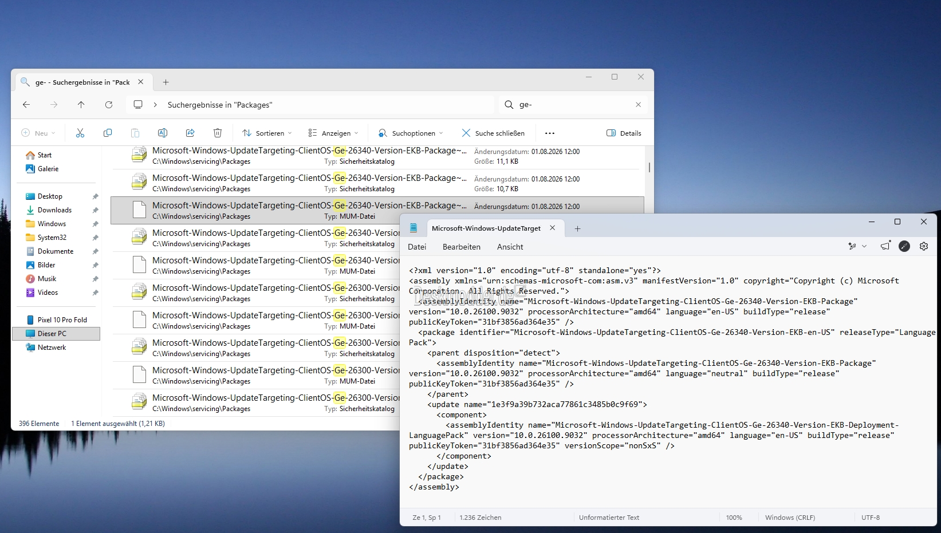The width and height of the screenshot is (941, 533).
Task: Click "396 Elemente" in Explorer status bar
Action: [x=39, y=424]
